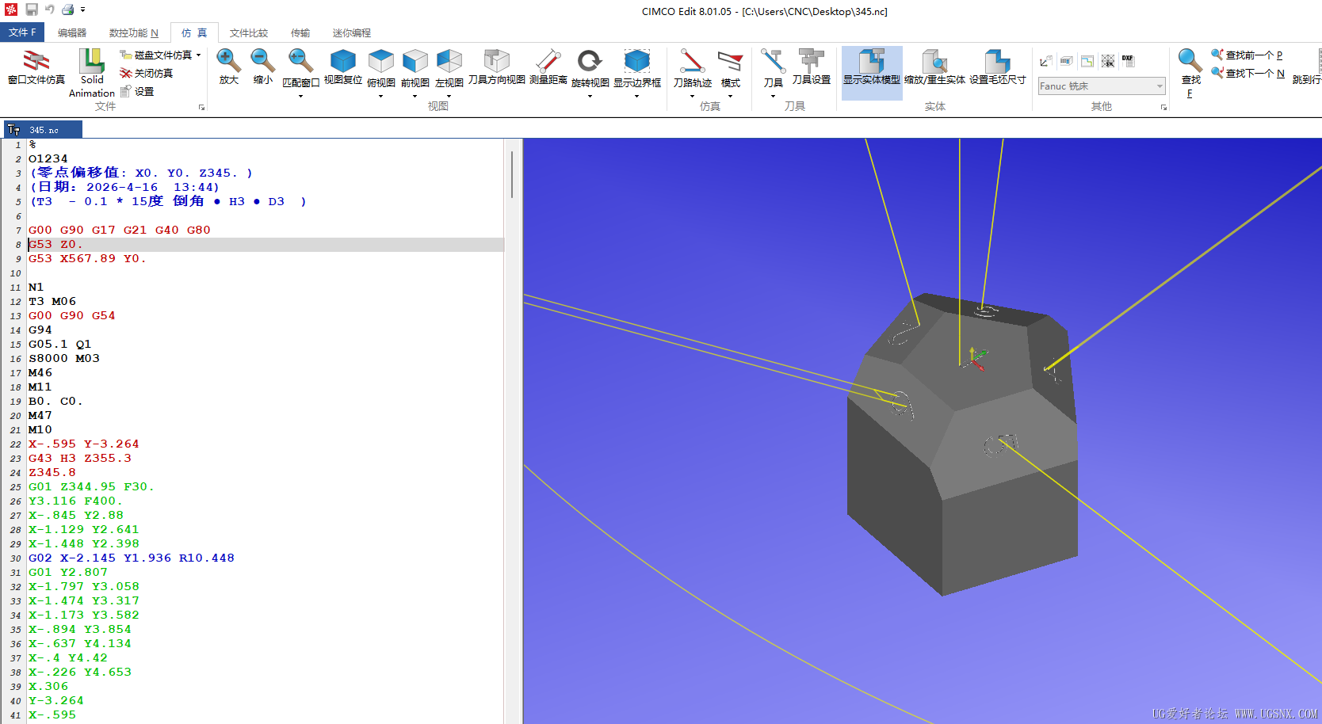Close the simulation with 关闭仿真

click(x=147, y=73)
